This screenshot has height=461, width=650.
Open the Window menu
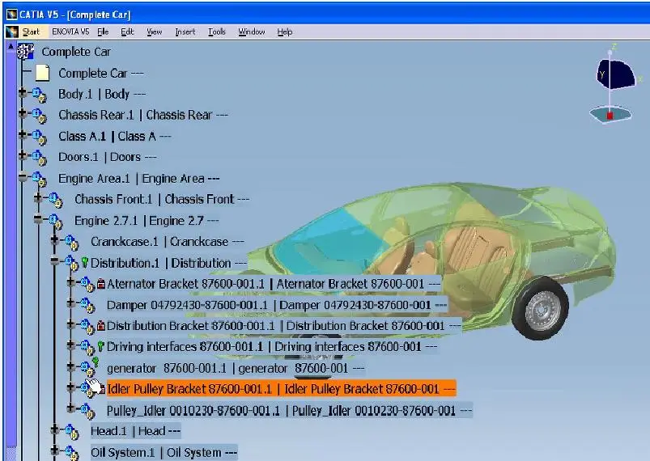[x=251, y=32]
